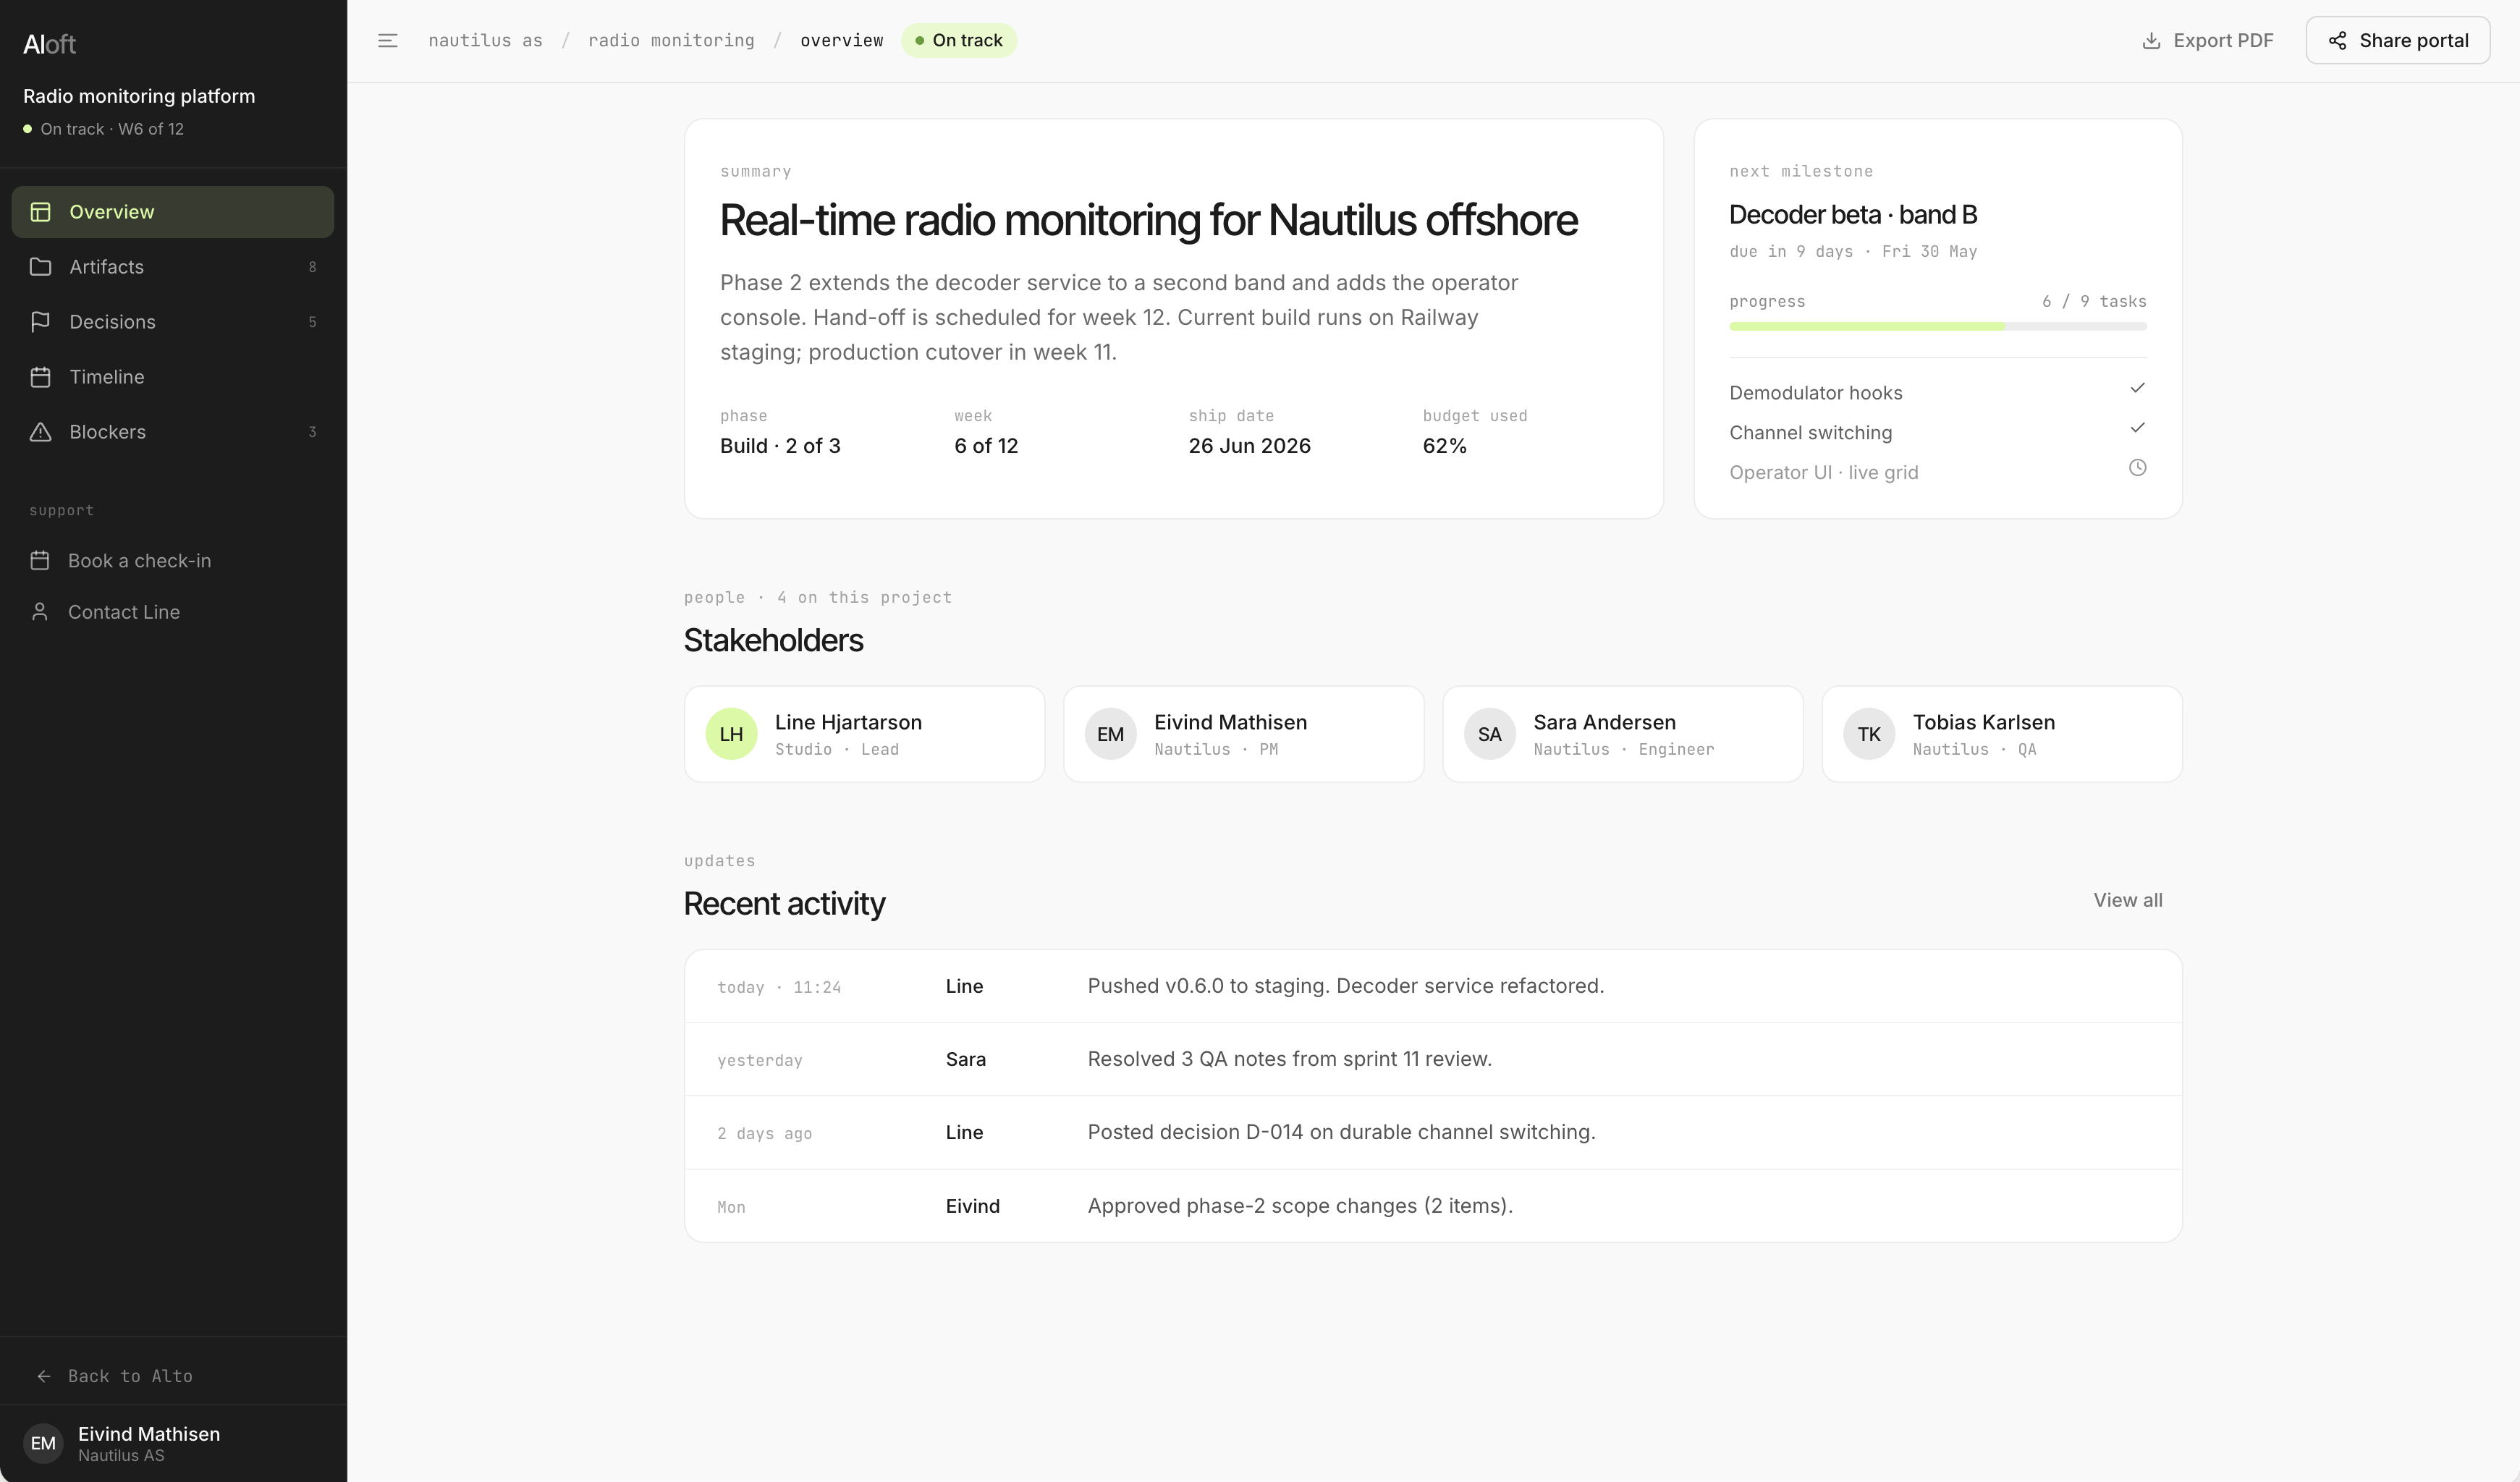The height and width of the screenshot is (1482, 2520).
Task: Click the 'today · 11:24' timestamp
Action: coord(779,987)
